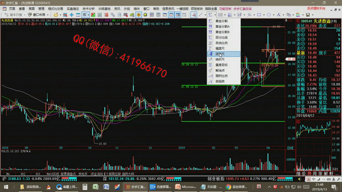
Task: Toggle the 权 adjustment button
Action: point(85,15)
